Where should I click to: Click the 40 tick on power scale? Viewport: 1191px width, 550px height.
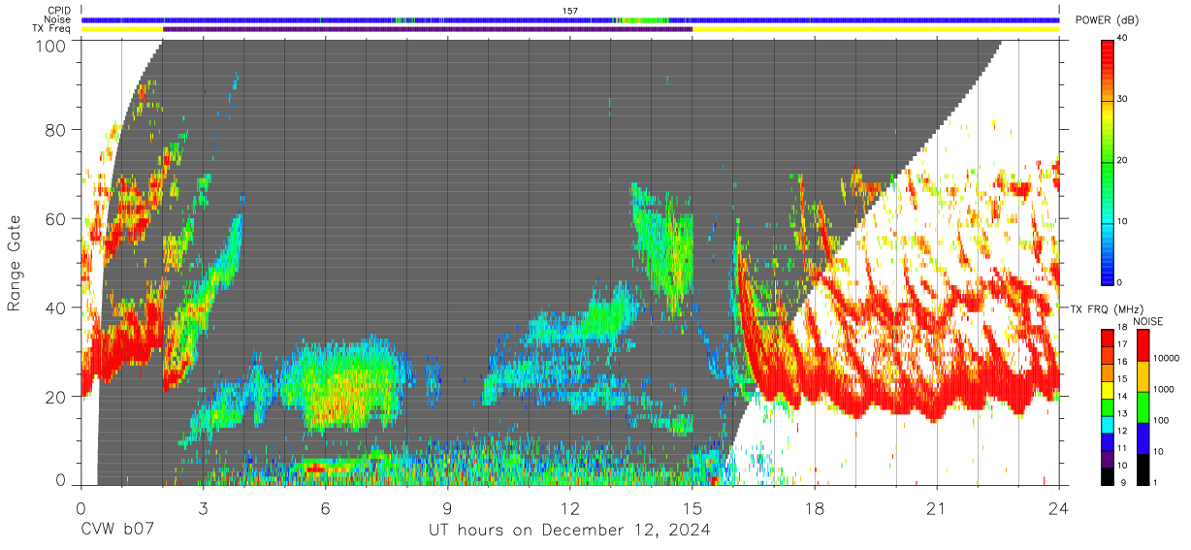(1122, 39)
